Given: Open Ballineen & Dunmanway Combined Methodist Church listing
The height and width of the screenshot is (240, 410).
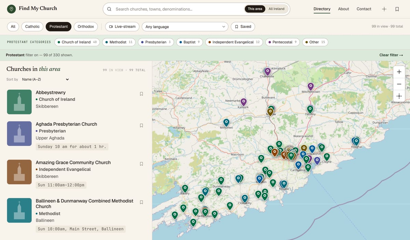Looking at the screenshot, I should 84,203.
